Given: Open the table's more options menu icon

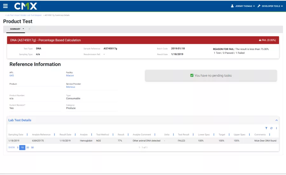Looking at the screenshot, I should click(x=276, y=128).
